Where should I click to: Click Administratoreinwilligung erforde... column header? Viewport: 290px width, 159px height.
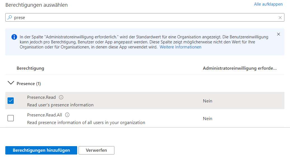[x=240, y=68]
